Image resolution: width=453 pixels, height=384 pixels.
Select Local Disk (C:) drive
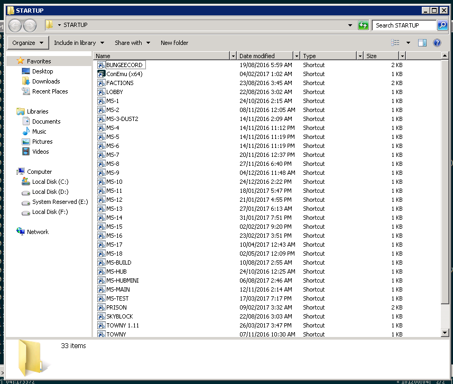pos(50,182)
